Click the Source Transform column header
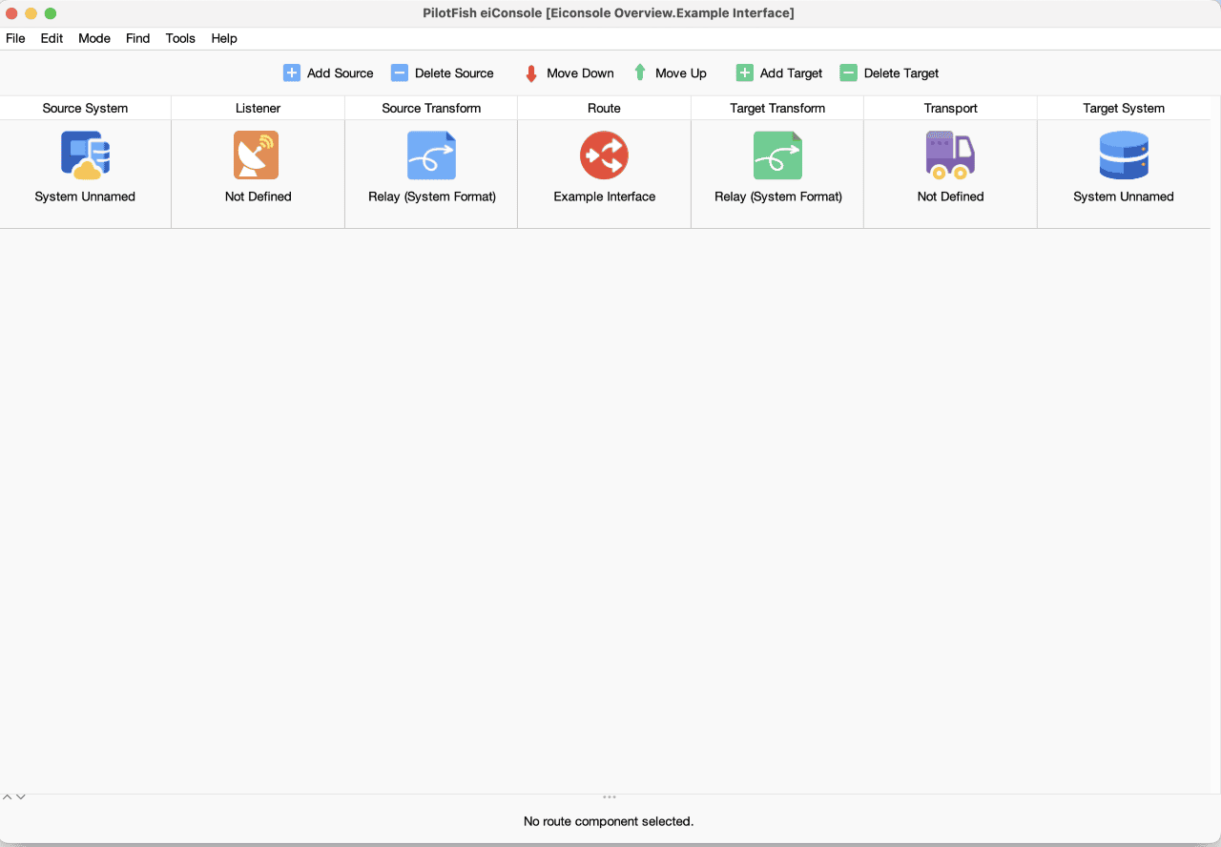The image size is (1221, 847). tap(431, 108)
